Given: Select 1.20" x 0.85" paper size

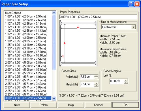Looking at the screenshot, I should tap(28, 41).
